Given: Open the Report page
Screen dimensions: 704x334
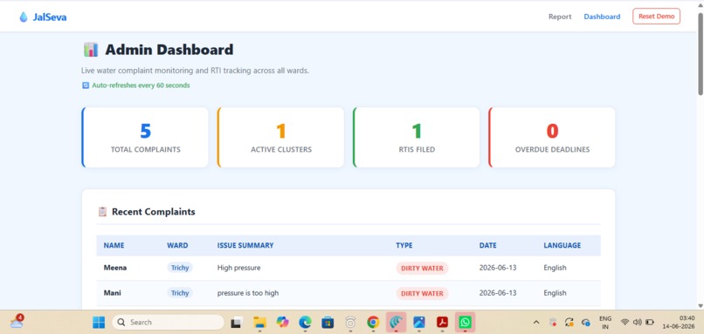Looking at the screenshot, I should (x=560, y=17).
